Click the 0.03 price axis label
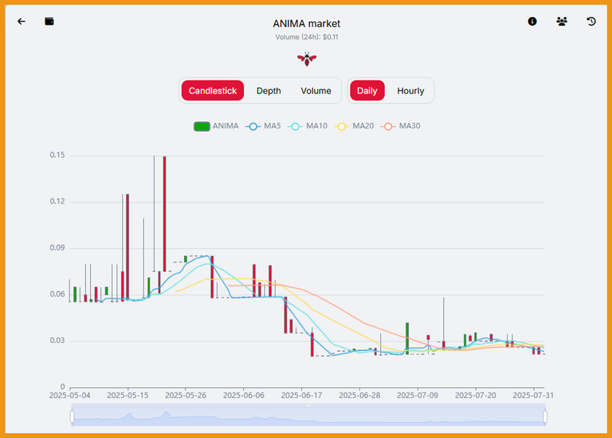612x438 pixels. (57, 341)
